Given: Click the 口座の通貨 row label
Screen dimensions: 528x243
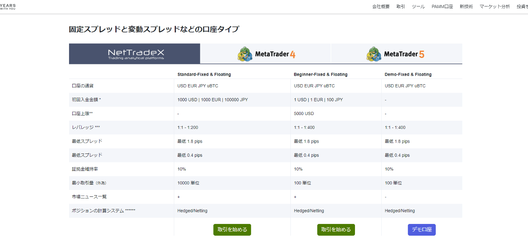Looking at the screenshot, I should click(82, 86).
